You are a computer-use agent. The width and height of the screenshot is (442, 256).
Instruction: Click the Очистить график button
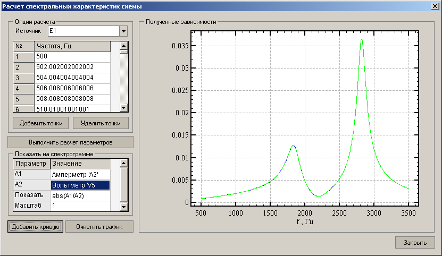pos(99,227)
